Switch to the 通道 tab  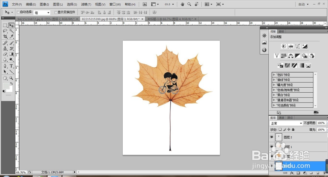pyautogui.click(x=281, y=118)
